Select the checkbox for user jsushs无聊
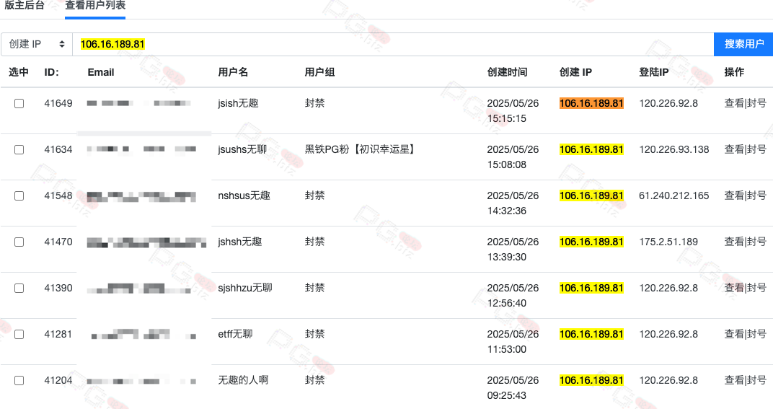 pos(19,149)
